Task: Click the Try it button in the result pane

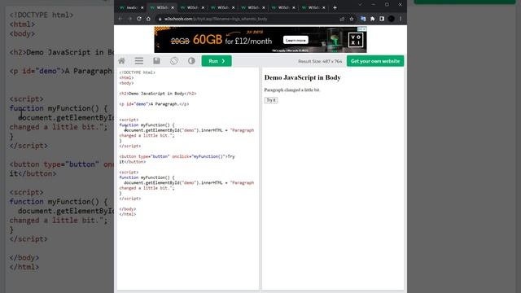Action: [271, 100]
